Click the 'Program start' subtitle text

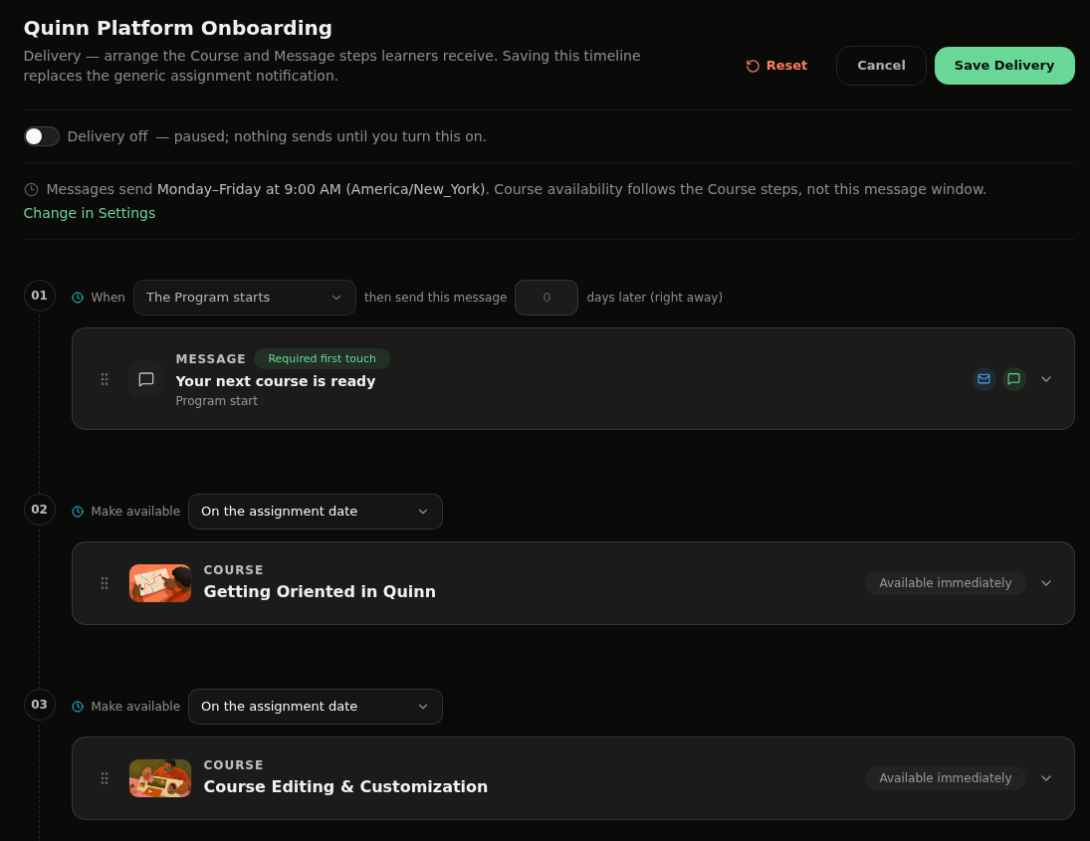(x=216, y=401)
